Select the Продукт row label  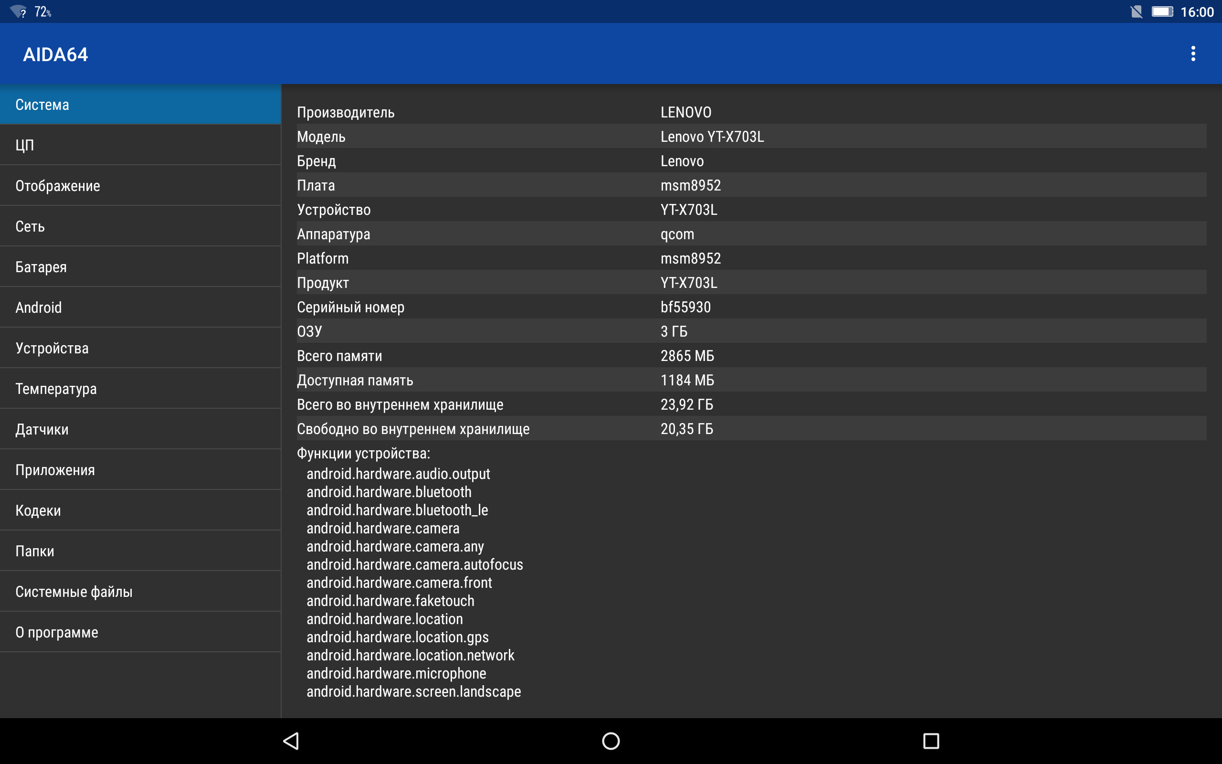[x=323, y=283]
